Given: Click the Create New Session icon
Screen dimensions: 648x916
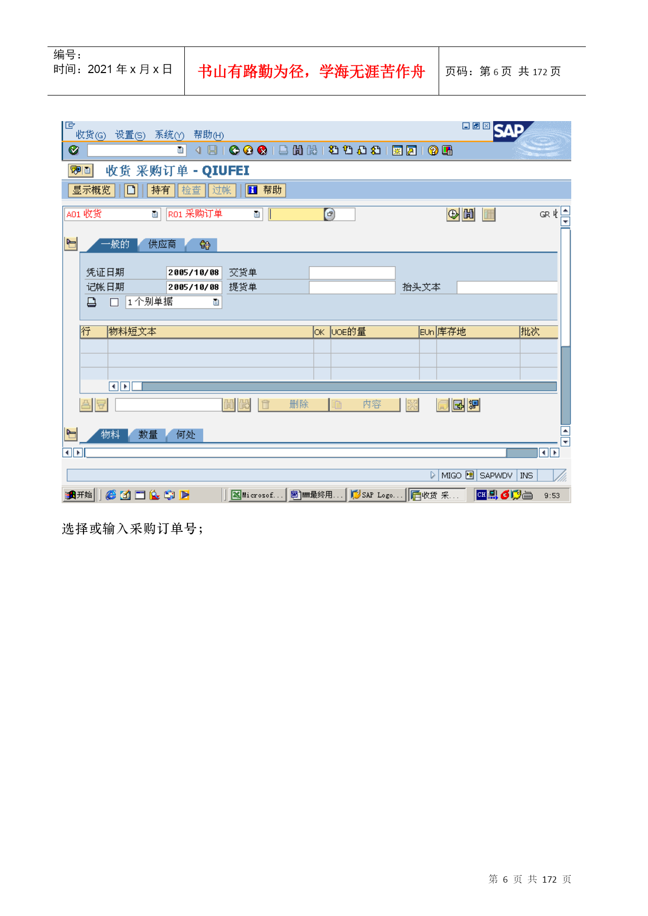Looking at the screenshot, I should (x=397, y=150).
